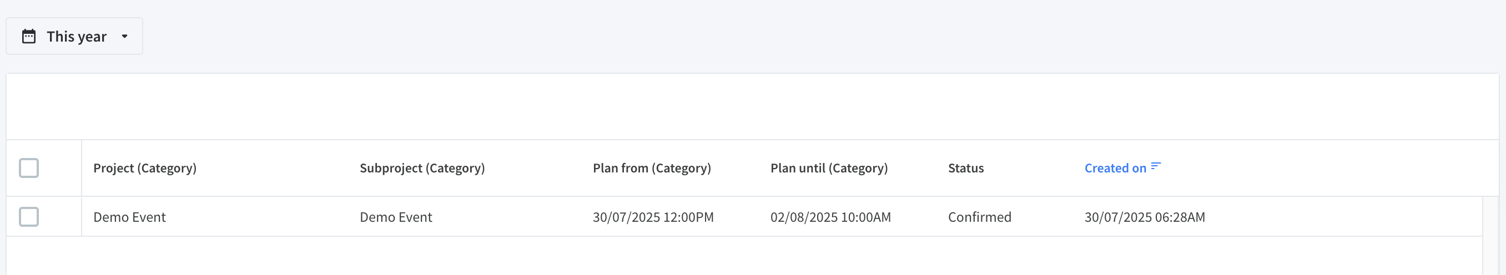Click the small arrow next to This year

tap(124, 36)
